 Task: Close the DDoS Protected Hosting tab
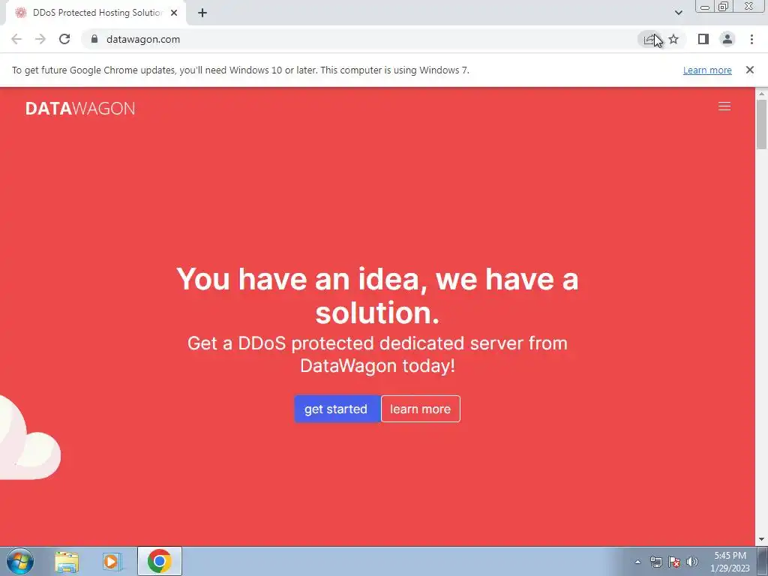tap(174, 13)
